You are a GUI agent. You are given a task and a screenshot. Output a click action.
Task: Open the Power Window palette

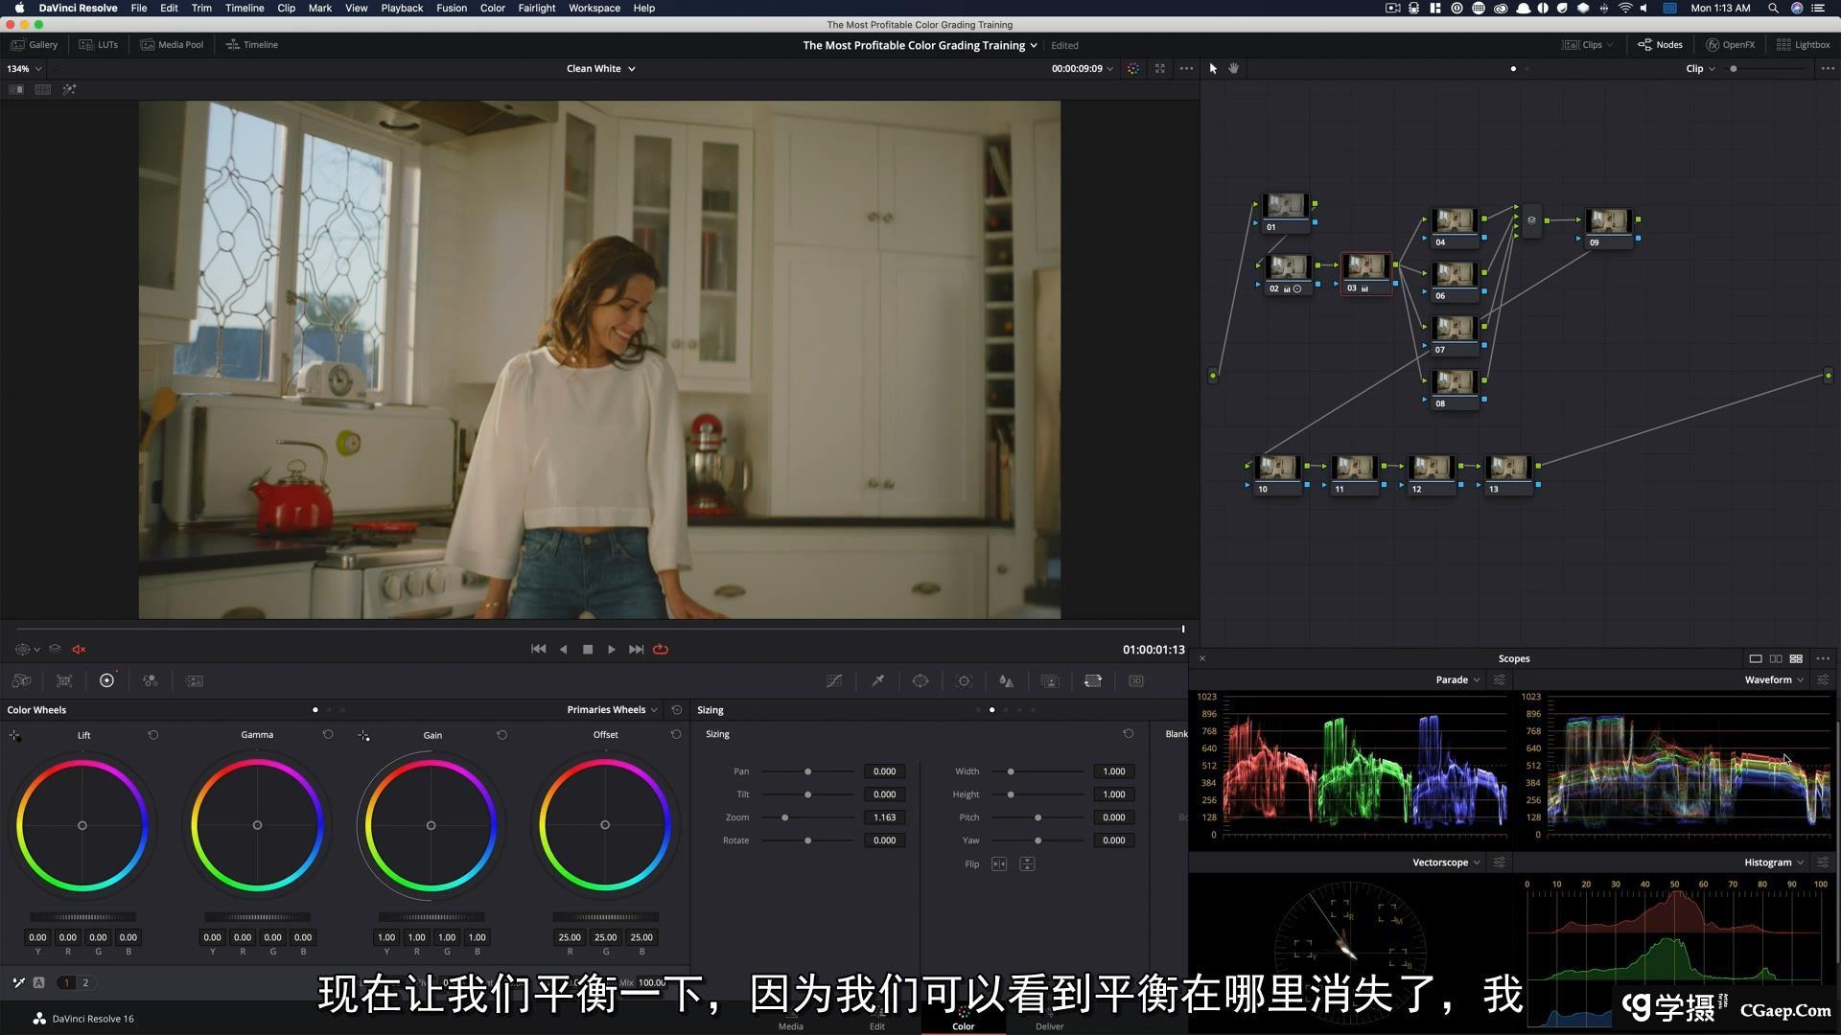coord(920,680)
